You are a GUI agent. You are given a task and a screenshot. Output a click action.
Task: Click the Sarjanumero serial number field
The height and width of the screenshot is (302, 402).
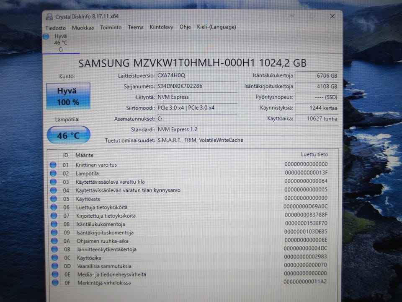197,86
